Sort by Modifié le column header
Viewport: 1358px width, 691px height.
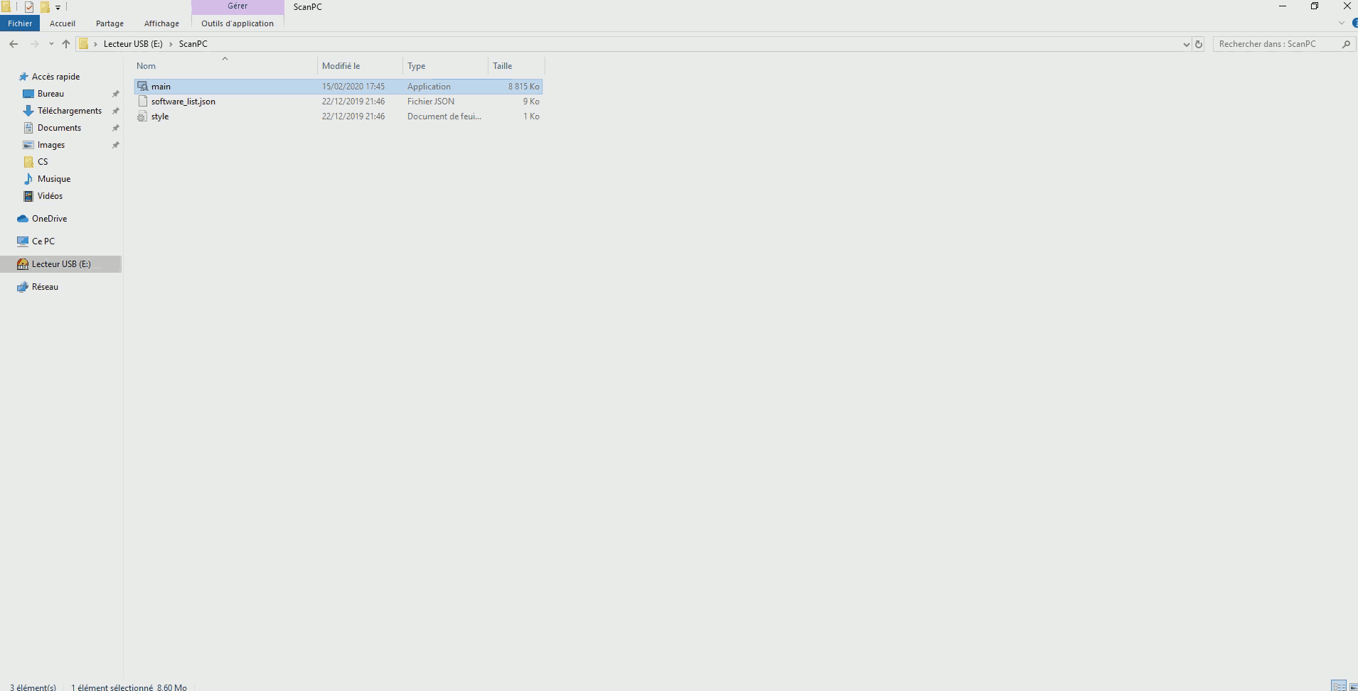[x=341, y=66]
